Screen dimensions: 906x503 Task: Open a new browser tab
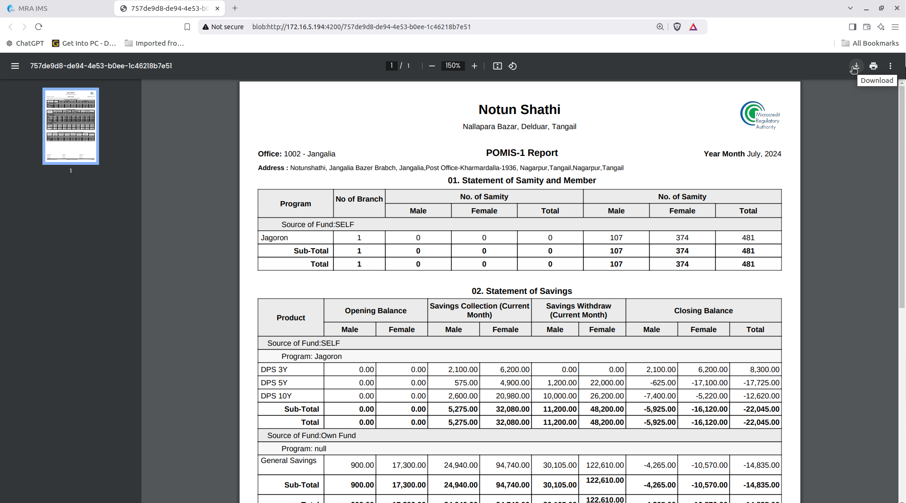pyautogui.click(x=235, y=8)
